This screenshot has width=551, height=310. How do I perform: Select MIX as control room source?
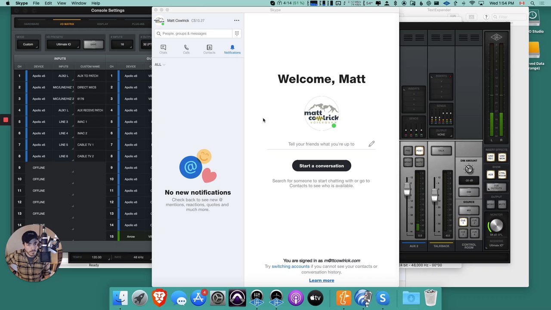click(x=469, y=211)
